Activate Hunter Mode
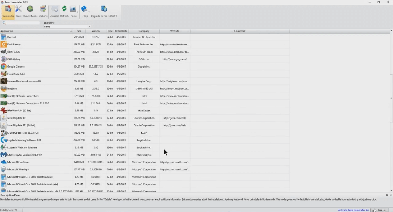Viewport: 393px width, 212px height. (x=30, y=11)
